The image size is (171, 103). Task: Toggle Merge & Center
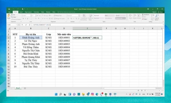[x=60, y=19]
